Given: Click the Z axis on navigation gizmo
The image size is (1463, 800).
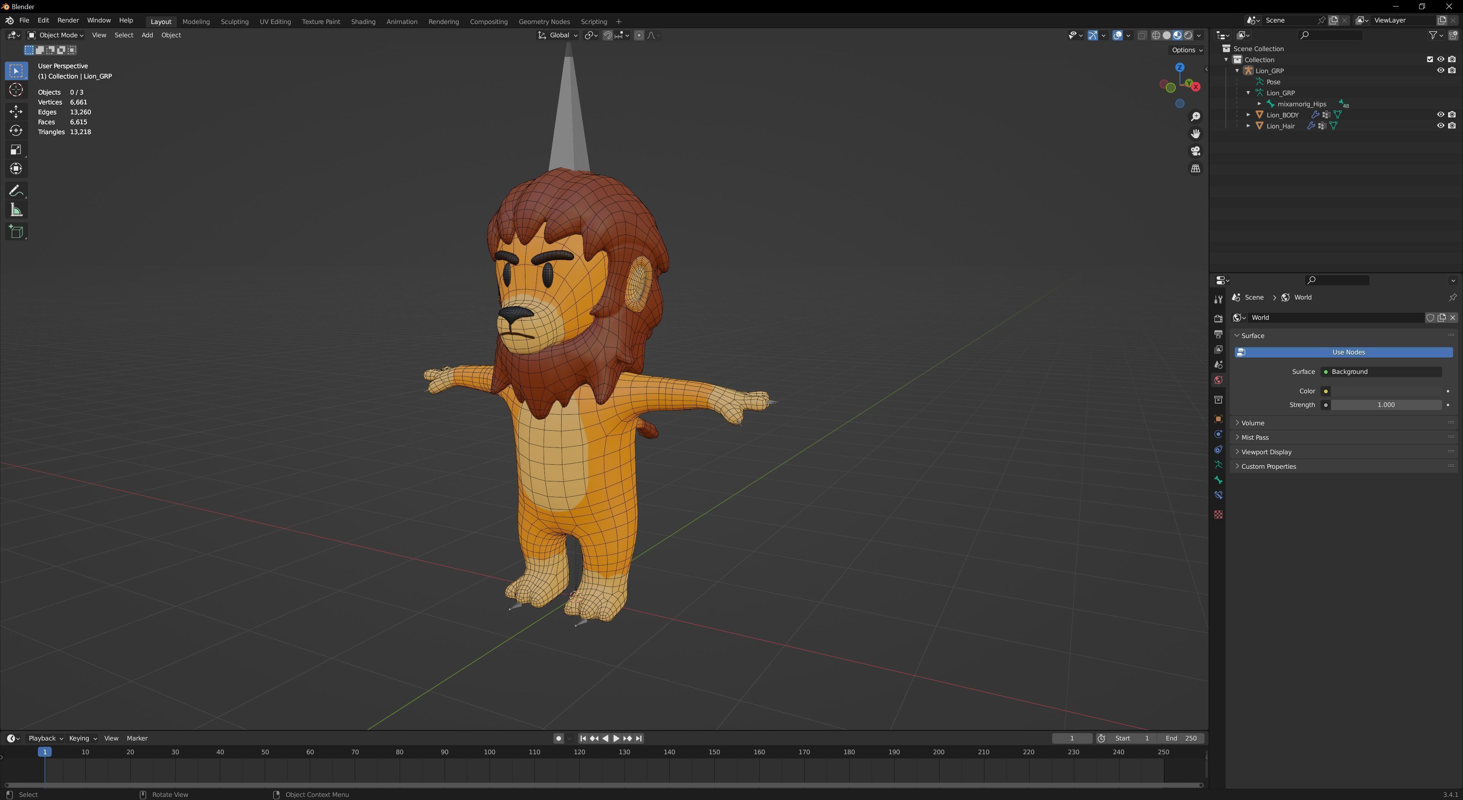Looking at the screenshot, I should (x=1180, y=67).
